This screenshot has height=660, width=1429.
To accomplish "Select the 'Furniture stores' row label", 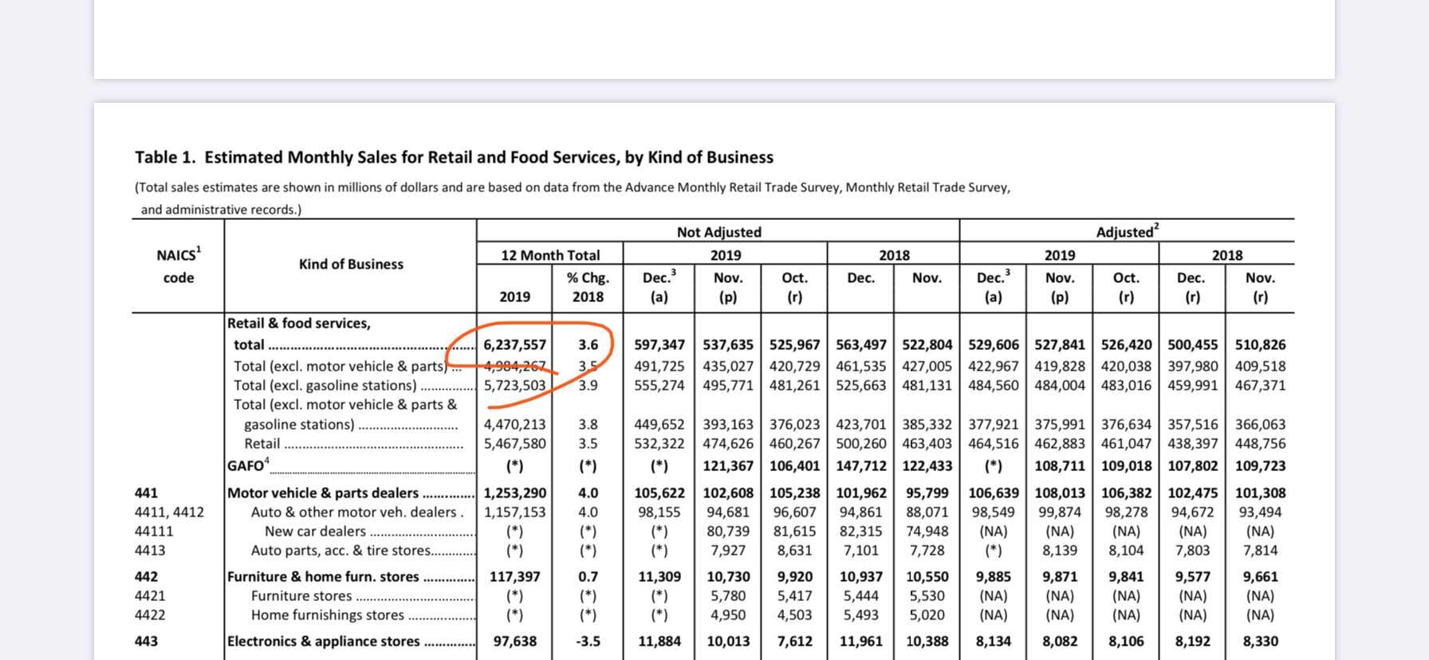I will point(301,595).
